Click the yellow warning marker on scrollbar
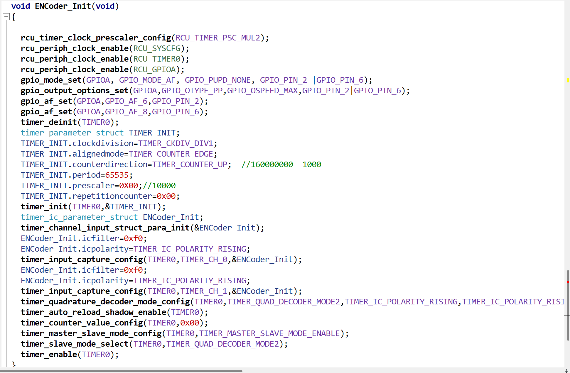Screen dimensions: 570x373 pos(568,80)
